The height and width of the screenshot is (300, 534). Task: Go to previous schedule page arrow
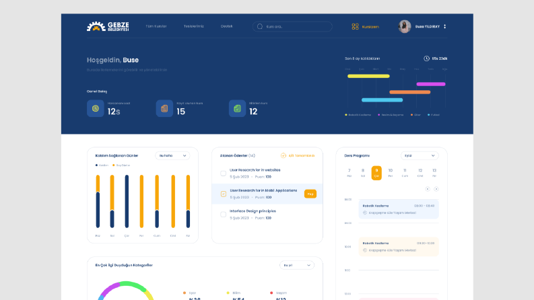pyautogui.click(x=428, y=189)
